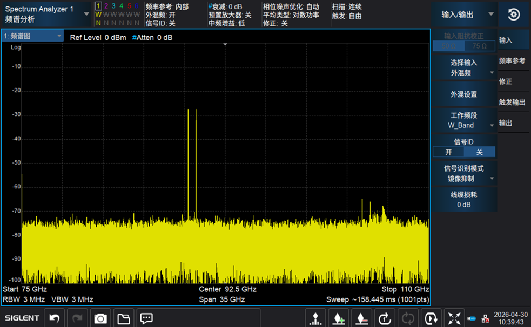Click the undo arrow icon
Screen dimensions: 531x327
[54, 318]
